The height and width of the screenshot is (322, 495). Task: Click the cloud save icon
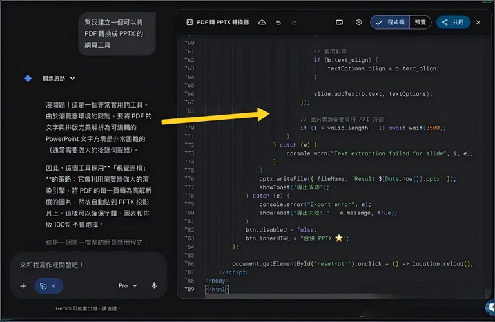(262, 23)
